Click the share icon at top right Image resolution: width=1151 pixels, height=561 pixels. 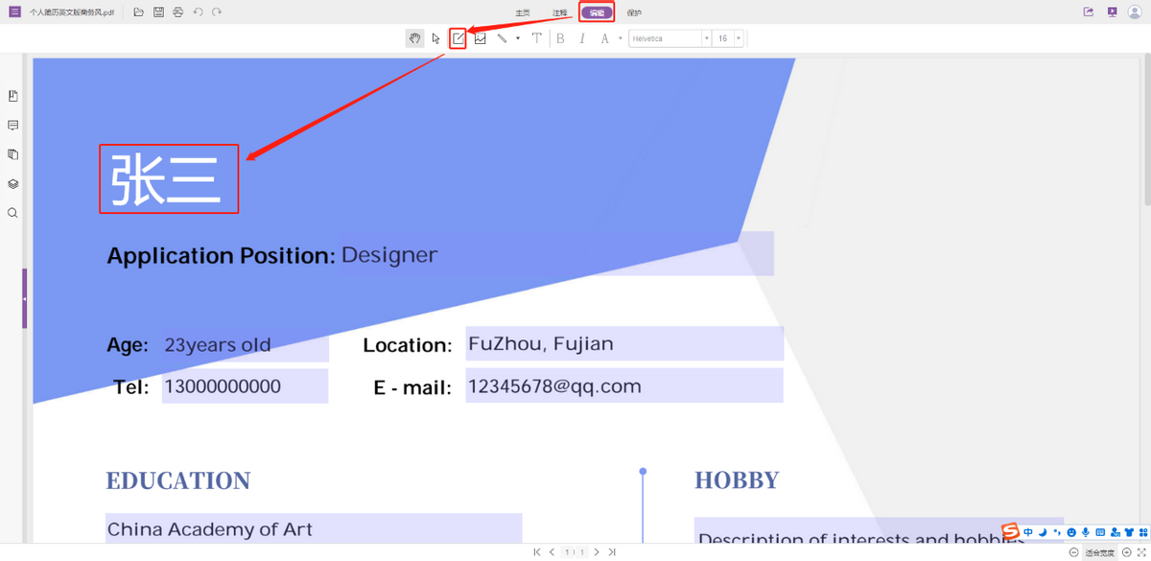click(1089, 12)
